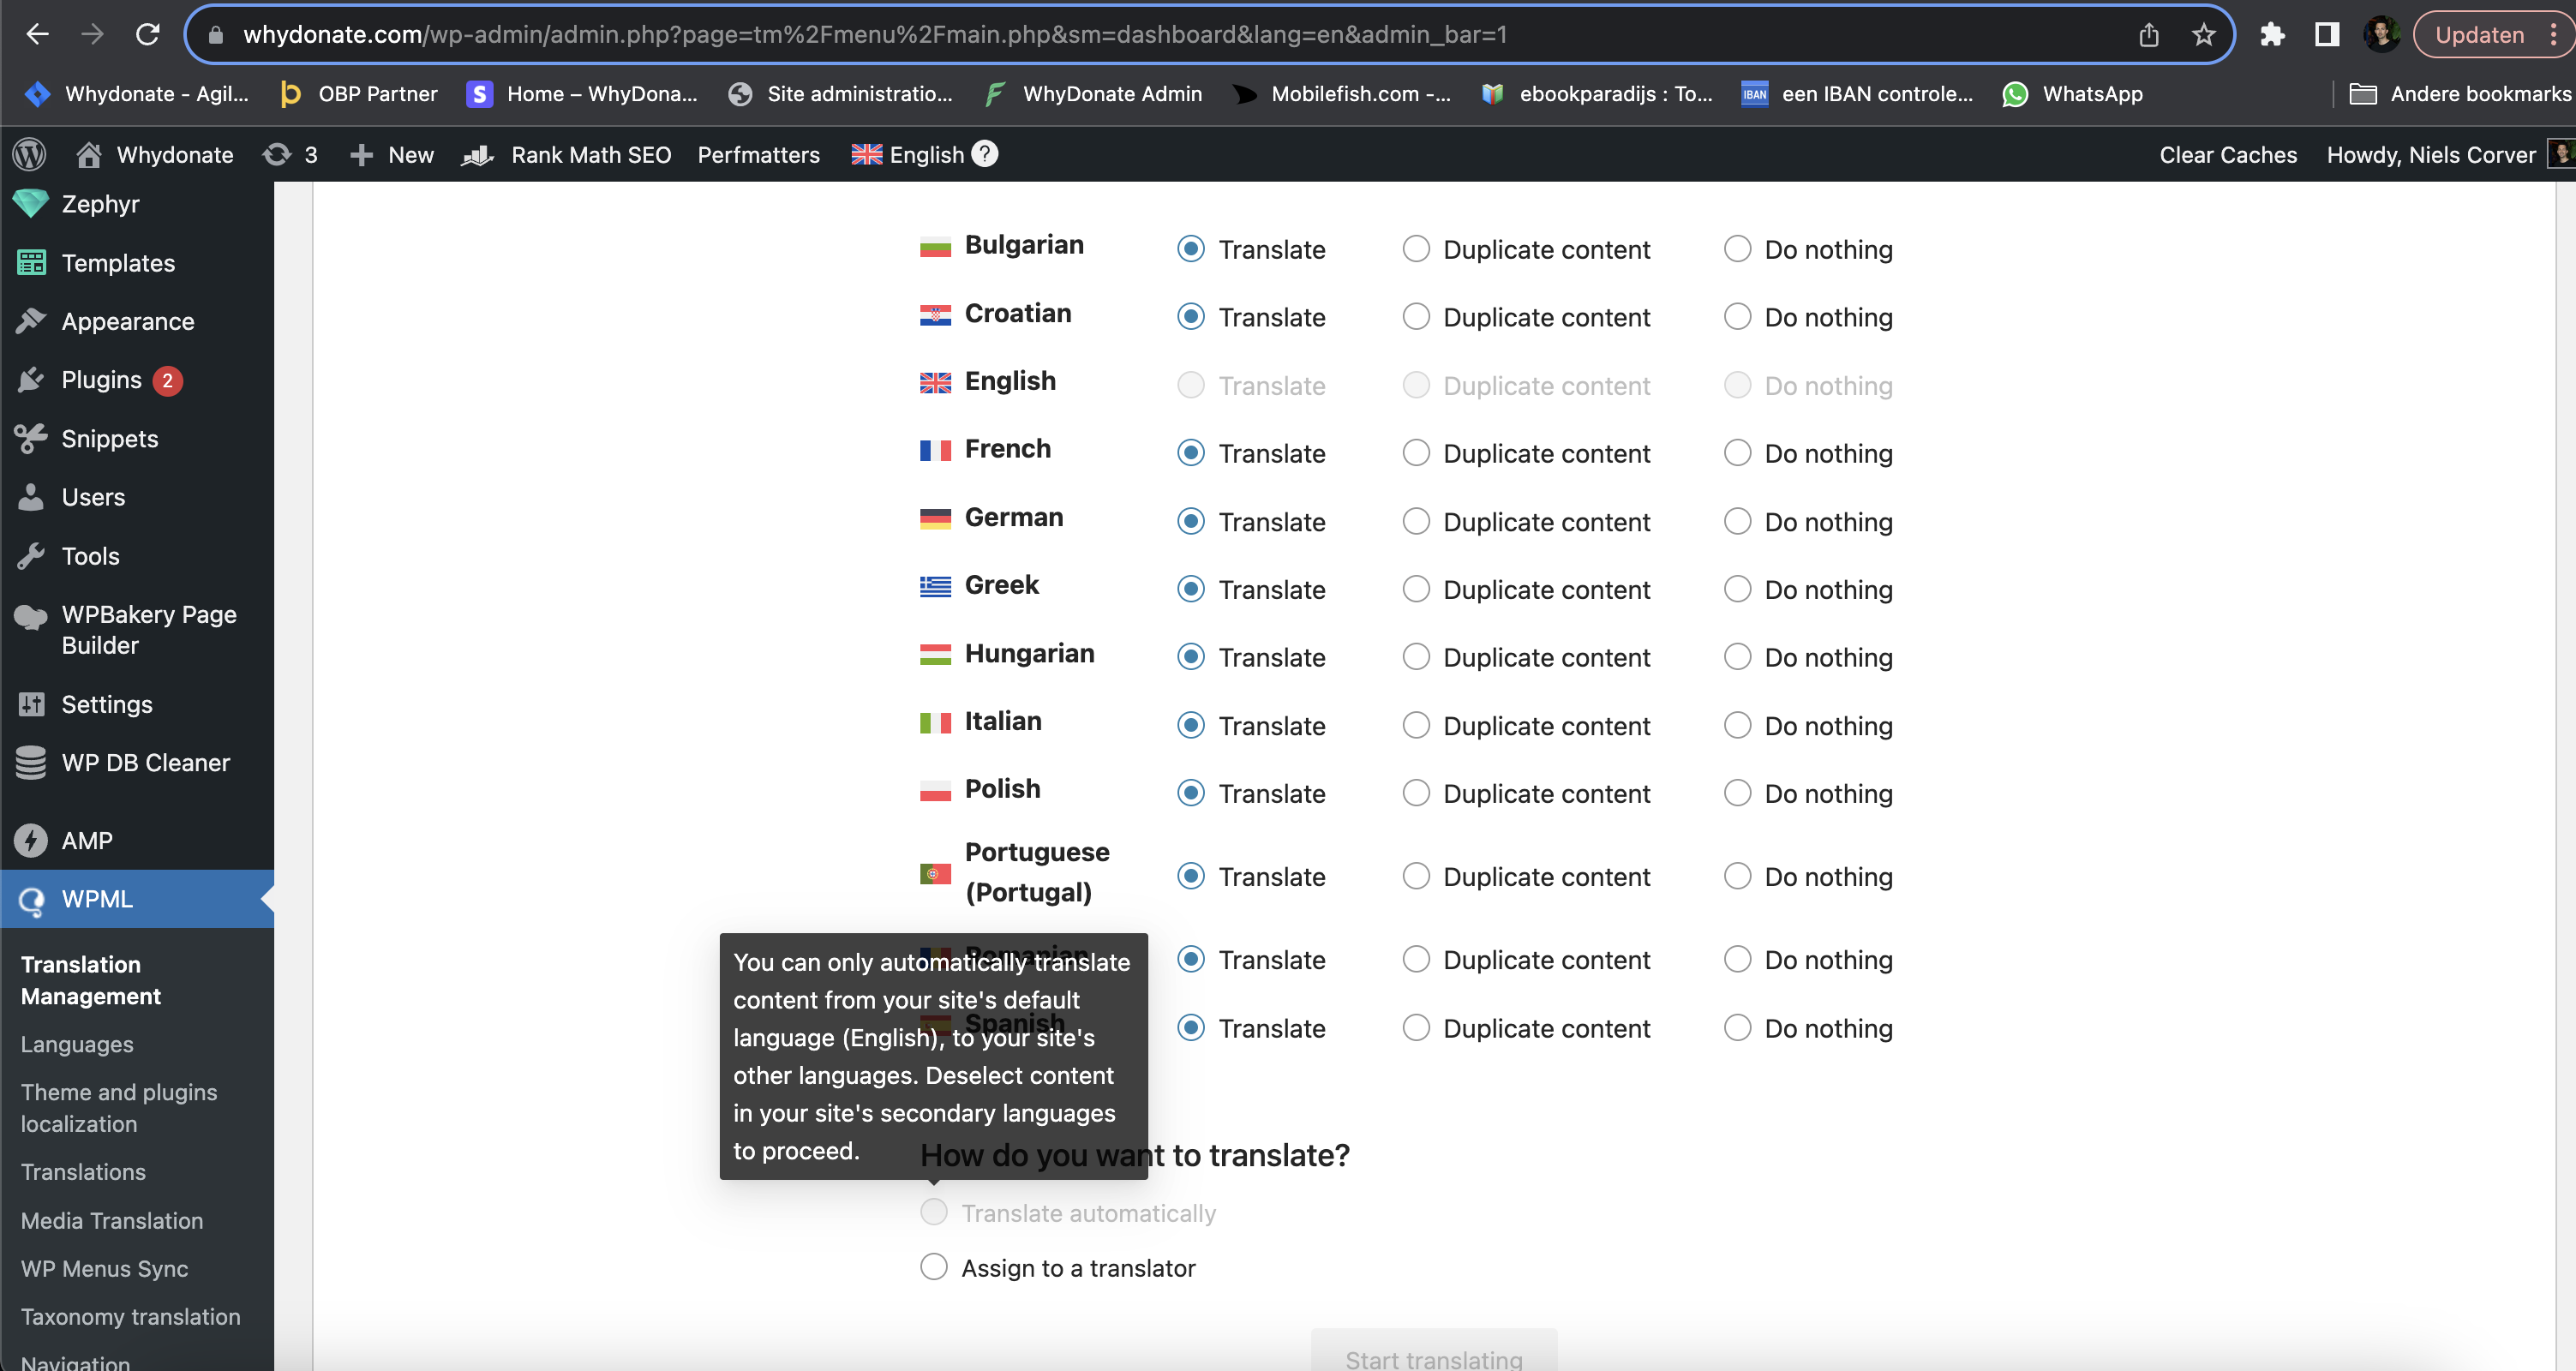
Task: Open the Appearance sidebar item
Action: pyautogui.click(x=137, y=321)
